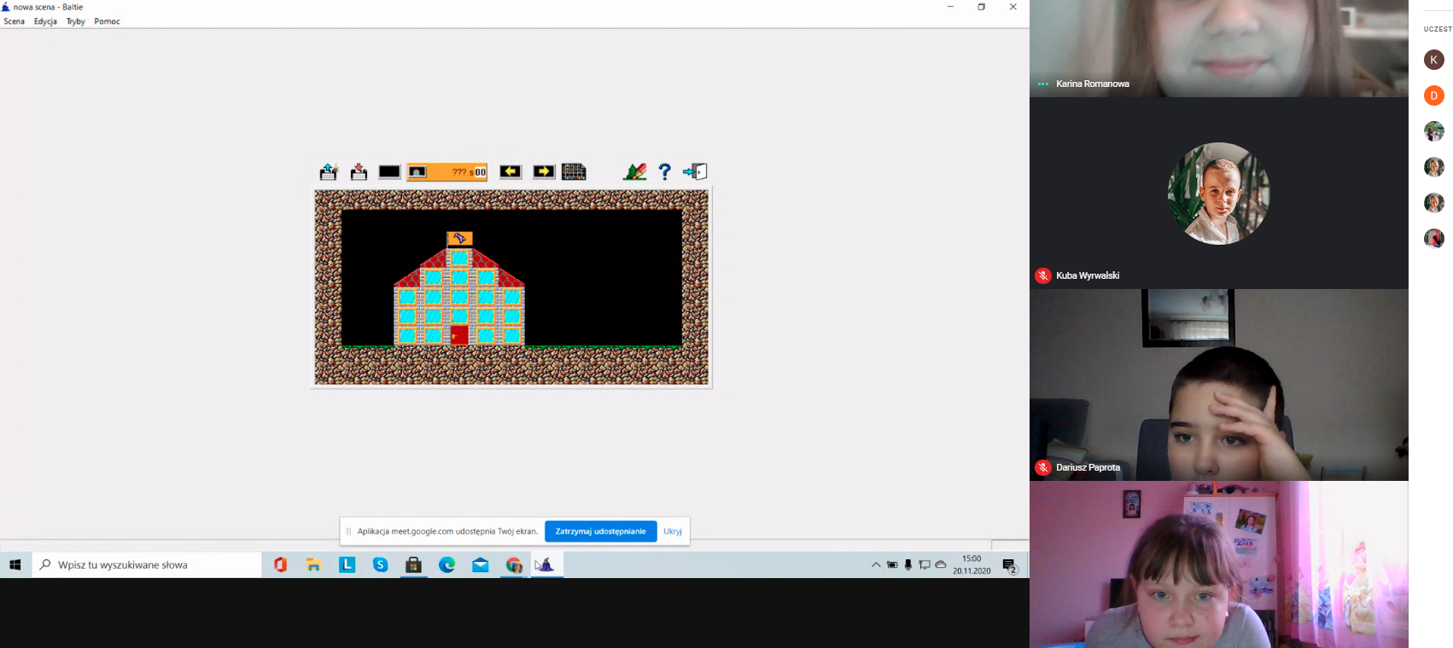Switch to Chrome on the taskbar
Screen dimensions: 1453x648
click(x=514, y=564)
